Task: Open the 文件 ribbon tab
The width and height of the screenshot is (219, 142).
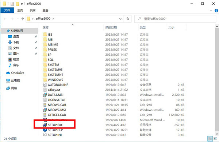Action: 7,10
